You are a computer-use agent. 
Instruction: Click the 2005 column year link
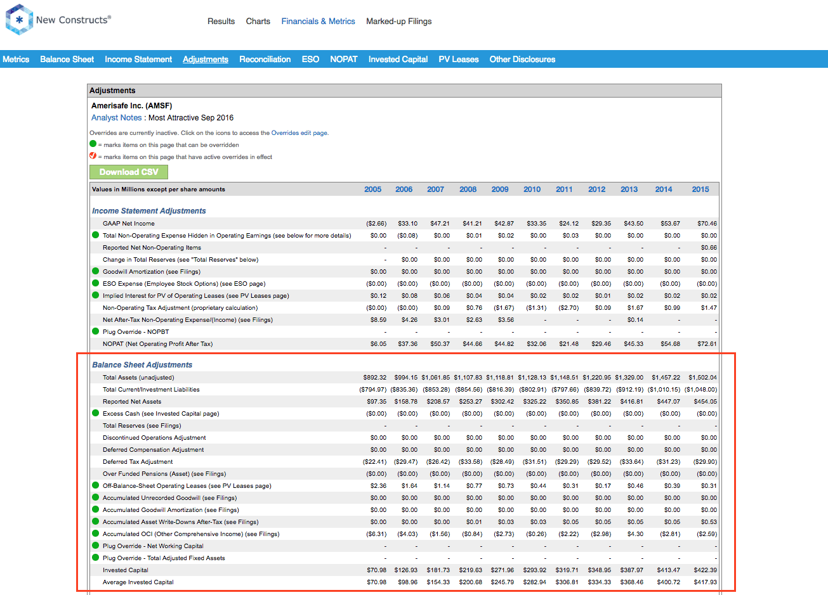click(373, 189)
